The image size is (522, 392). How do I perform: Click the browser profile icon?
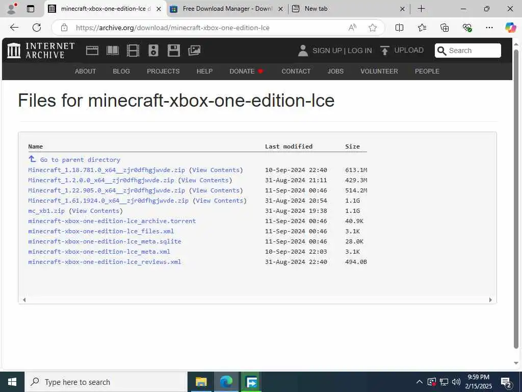tap(12, 9)
